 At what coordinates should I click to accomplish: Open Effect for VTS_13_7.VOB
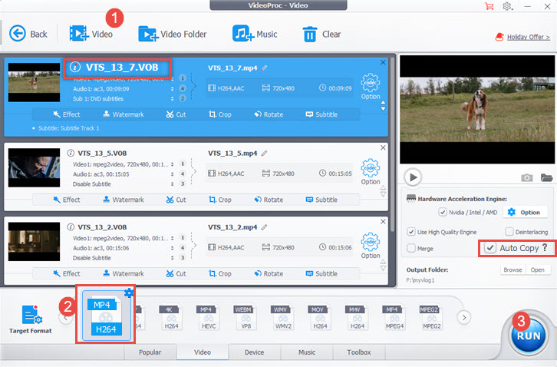coord(67,114)
